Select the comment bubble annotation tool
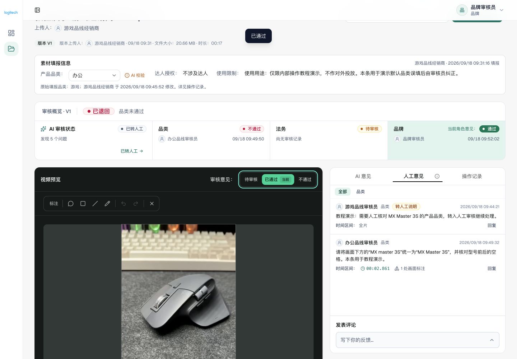Image resolution: width=517 pixels, height=359 pixels. [x=71, y=204]
